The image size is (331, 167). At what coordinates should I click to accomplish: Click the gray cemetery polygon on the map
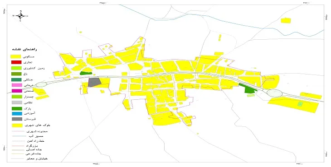(x=94, y=82)
